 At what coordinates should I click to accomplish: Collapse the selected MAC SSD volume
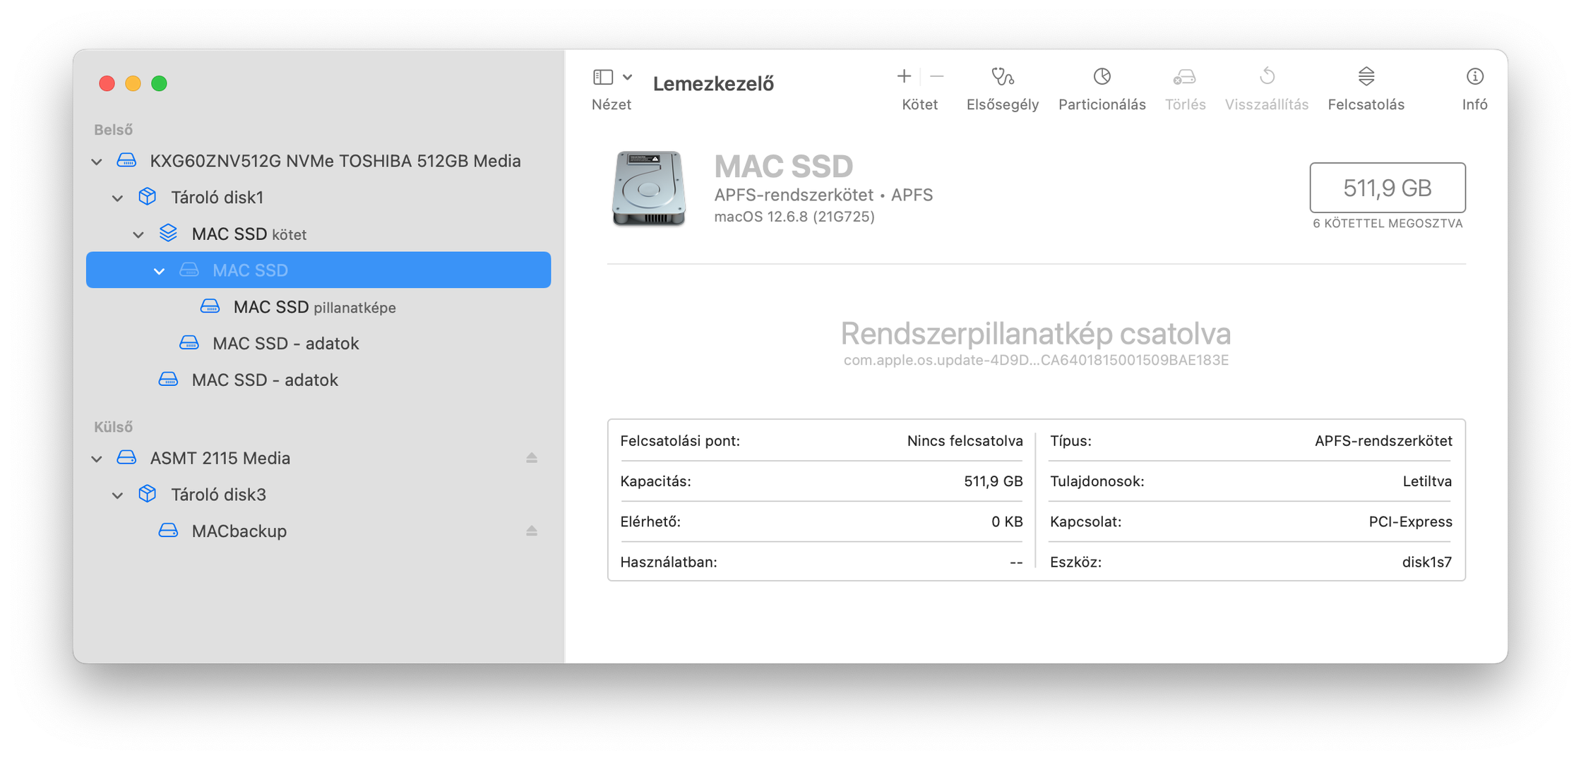(160, 271)
